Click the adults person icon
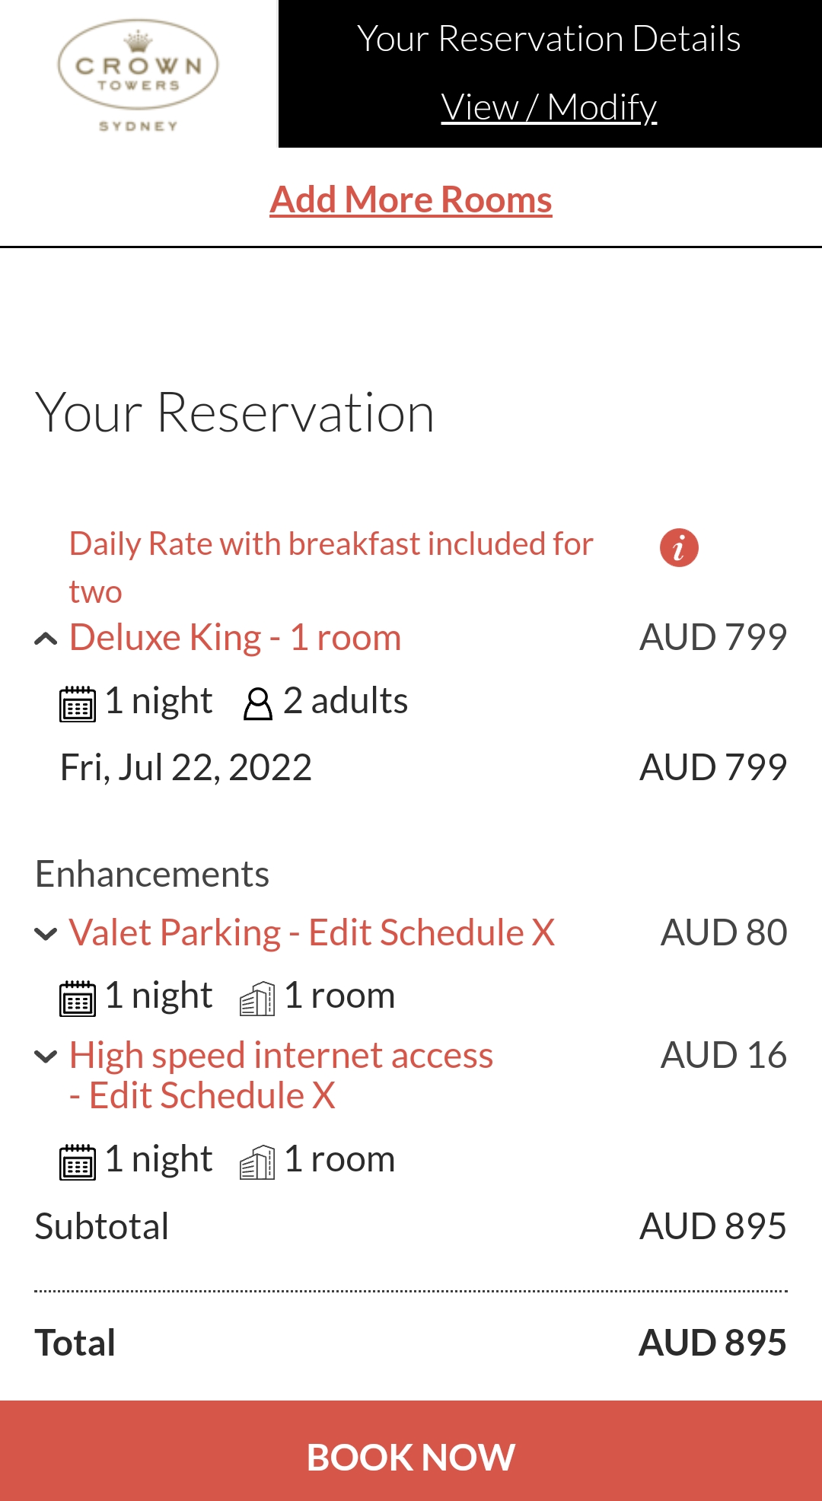Image resolution: width=822 pixels, height=1501 pixels. point(258,703)
